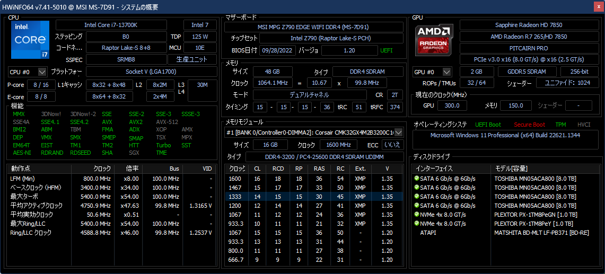Click the モデル[容量] column header
Screen dimensions: 605x274
tap(545, 169)
